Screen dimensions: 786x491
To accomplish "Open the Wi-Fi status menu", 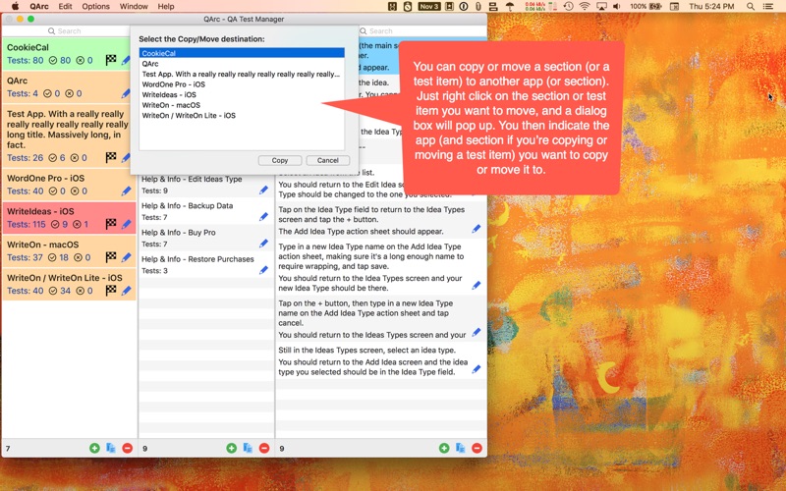I will coord(585,7).
